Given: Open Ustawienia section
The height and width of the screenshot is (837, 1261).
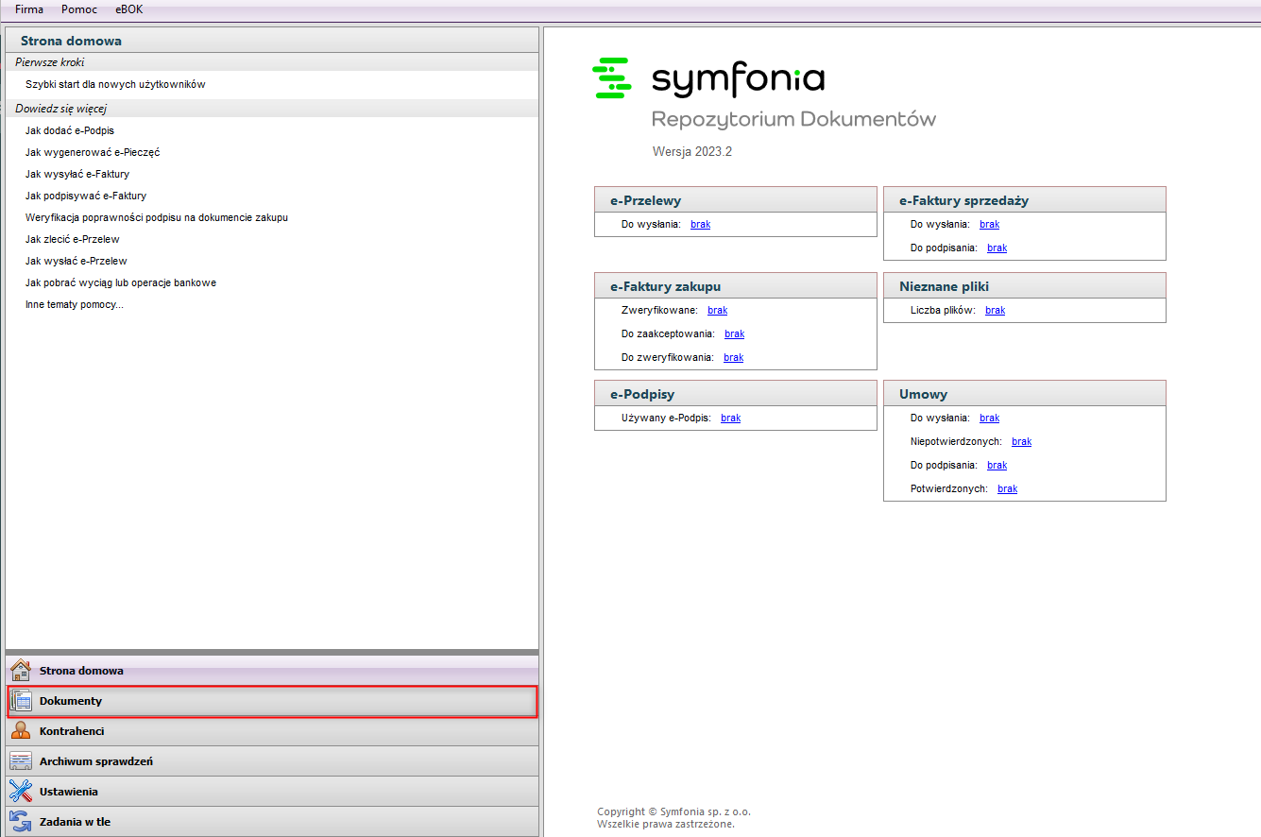Looking at the screenshot, I should point(272,792).
